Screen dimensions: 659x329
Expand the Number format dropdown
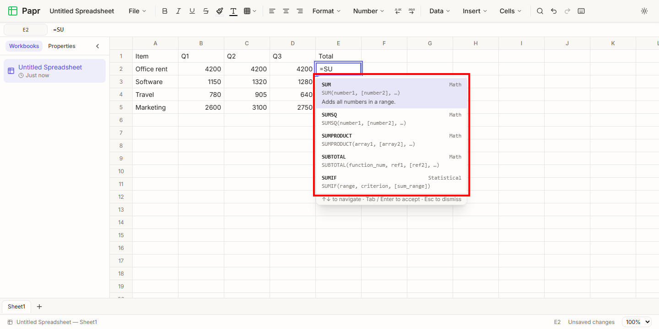coord(368,11)
